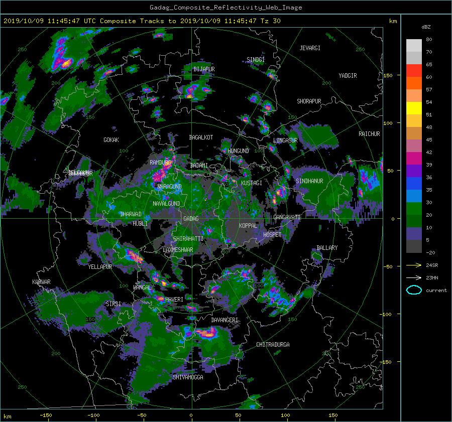This screenshot has width=452, height=422.
Task: Click the HANGAL city label
Action: tap(142, 288)
